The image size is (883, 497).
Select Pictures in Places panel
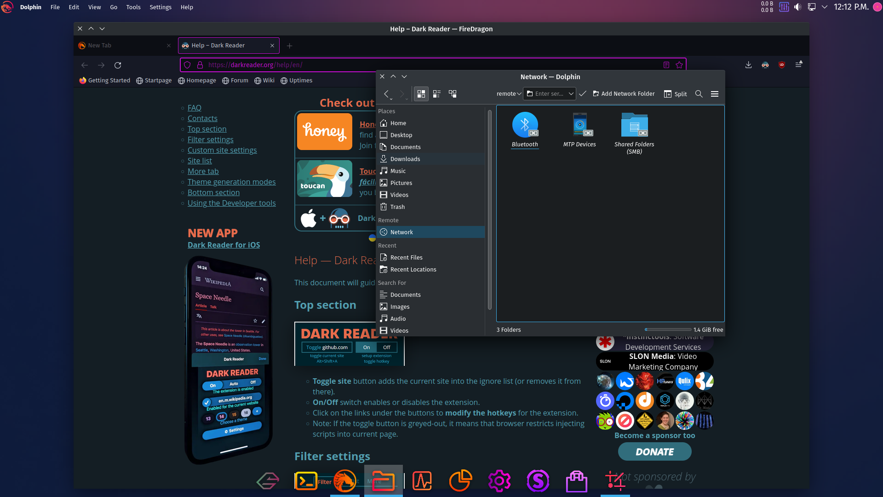pos(430,183)
